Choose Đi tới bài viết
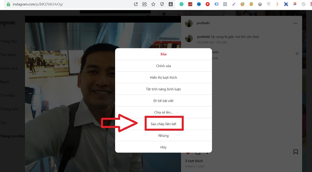This screenshot has width=312, height=172. (x=163, y=101)
